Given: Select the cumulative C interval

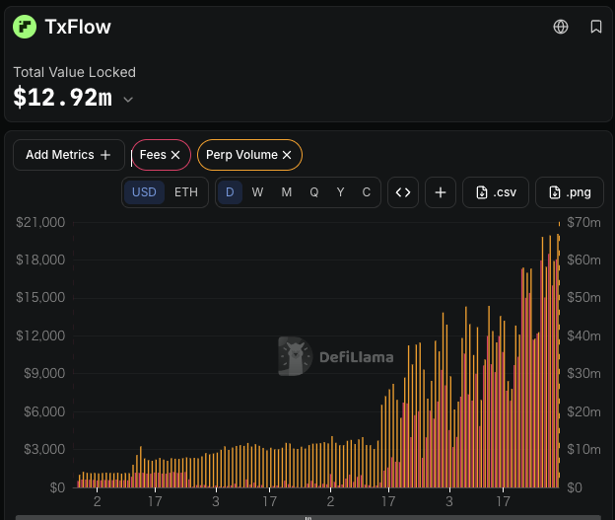Looking at the screenshot, I should [366, 192].
